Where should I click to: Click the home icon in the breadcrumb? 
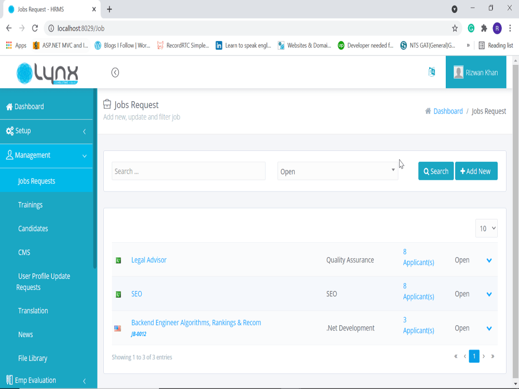click(428, 111)
